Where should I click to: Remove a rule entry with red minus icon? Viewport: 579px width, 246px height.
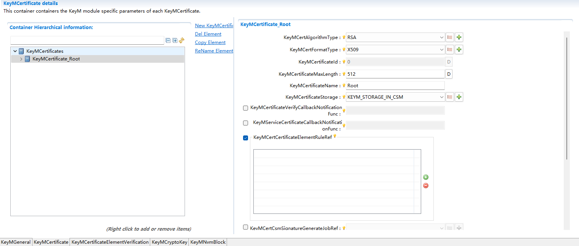coord(425,186)
